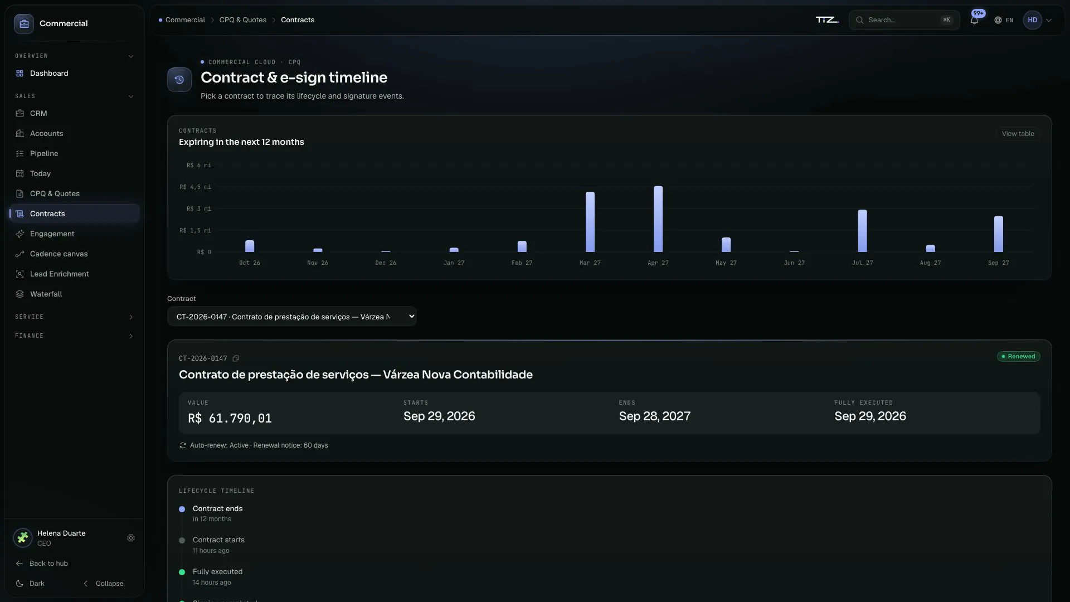Open Cadence canvas

coord(74,254)
